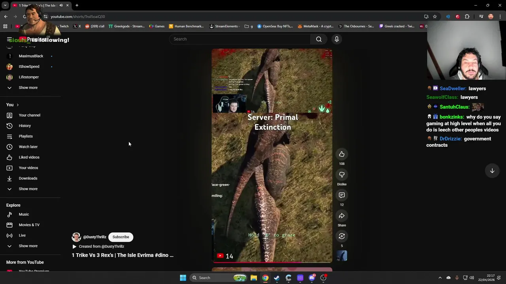
Task: Open the StreamElements bookmark
Action: [225, 26]
